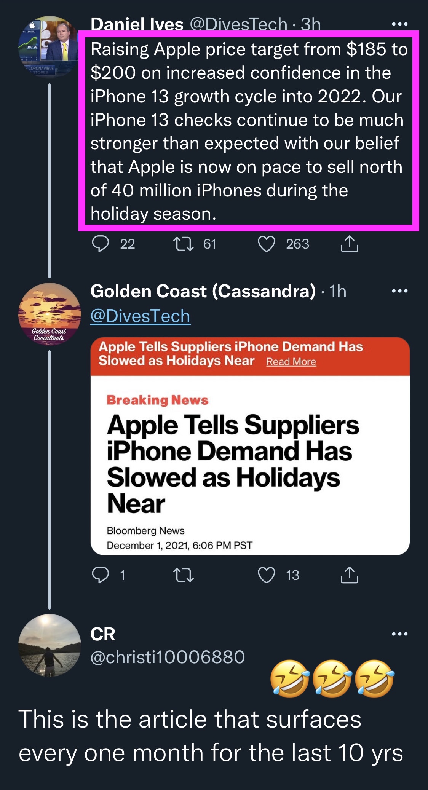
Task: Reply to Golden Coast's tweet
Action: [101, 575]
